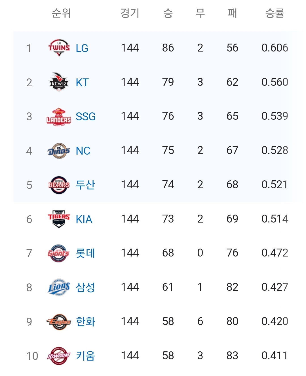The height and width of the screenshot is (376, 306).
Task: Click the KT Wiz team logo
Action: pos(59,82)
